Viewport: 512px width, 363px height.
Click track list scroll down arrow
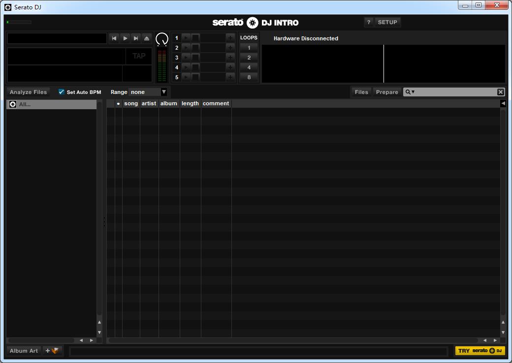(503, 333)
